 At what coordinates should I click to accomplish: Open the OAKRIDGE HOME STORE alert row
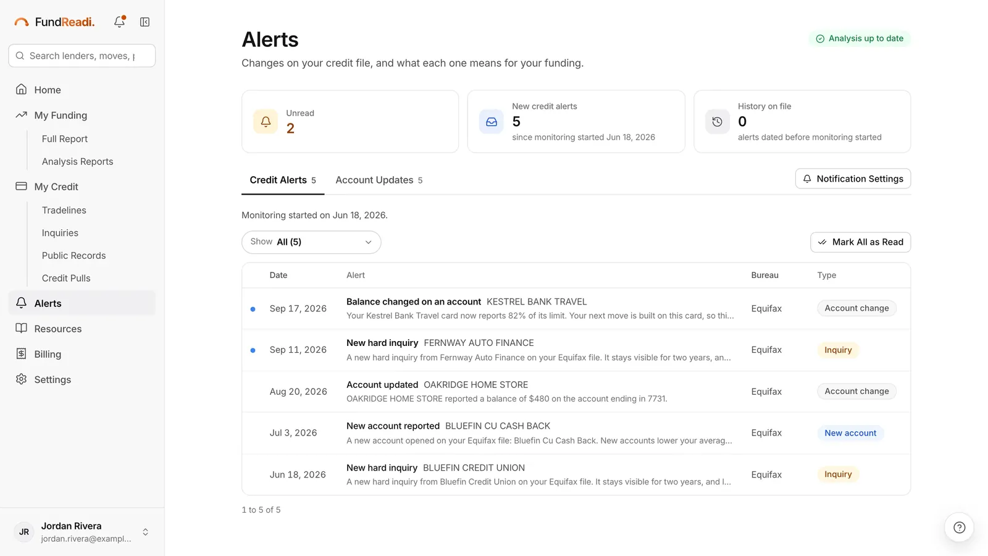[576, 392]
